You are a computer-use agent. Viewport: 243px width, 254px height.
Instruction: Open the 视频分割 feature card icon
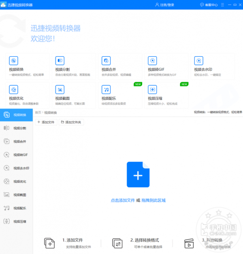click(x=60, y=61)
